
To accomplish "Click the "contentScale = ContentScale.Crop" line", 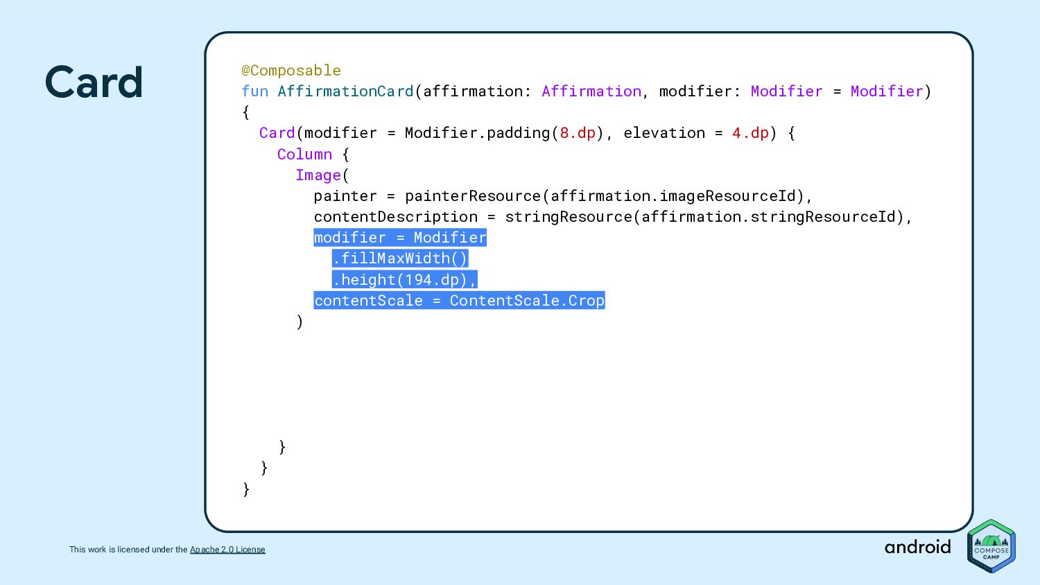I will click(459, 300).
